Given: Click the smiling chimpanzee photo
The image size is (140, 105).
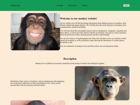Looking at the screenshot, I should point(35,32).
